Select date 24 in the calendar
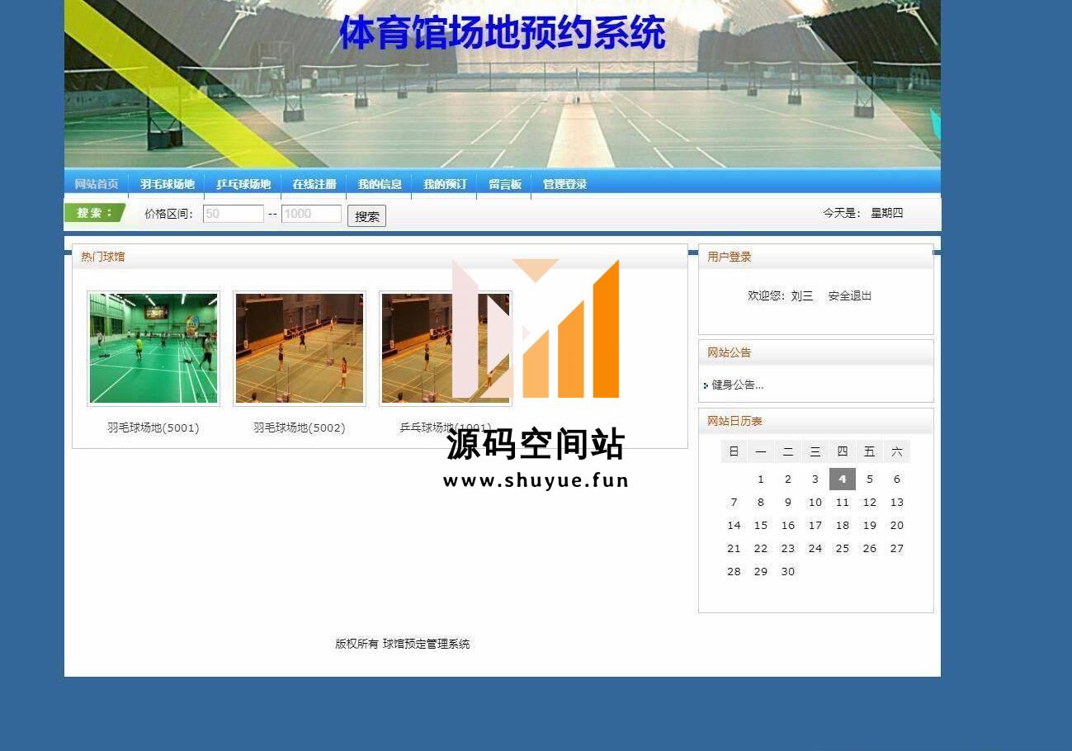This screenshot has width=1072, height=751. click(815, 548)
